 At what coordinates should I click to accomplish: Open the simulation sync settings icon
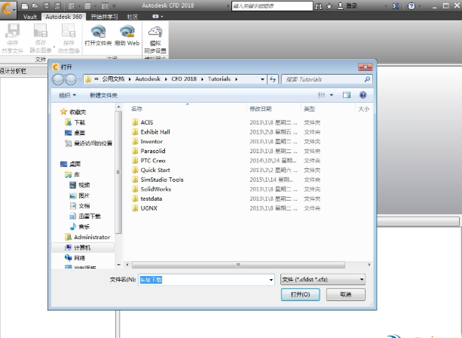coord(155,32)
